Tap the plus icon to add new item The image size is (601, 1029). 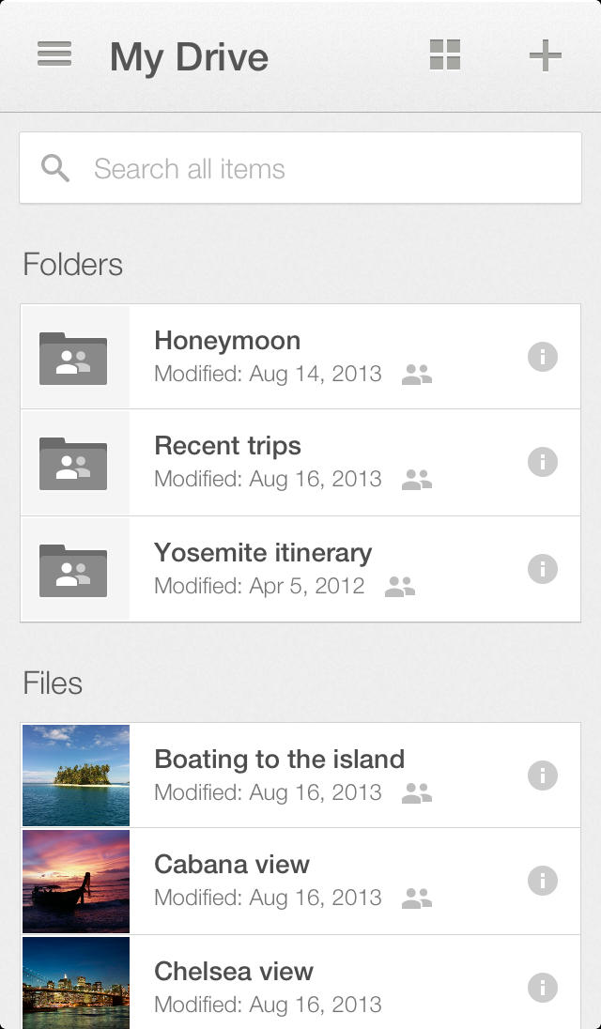click(545, 55)
